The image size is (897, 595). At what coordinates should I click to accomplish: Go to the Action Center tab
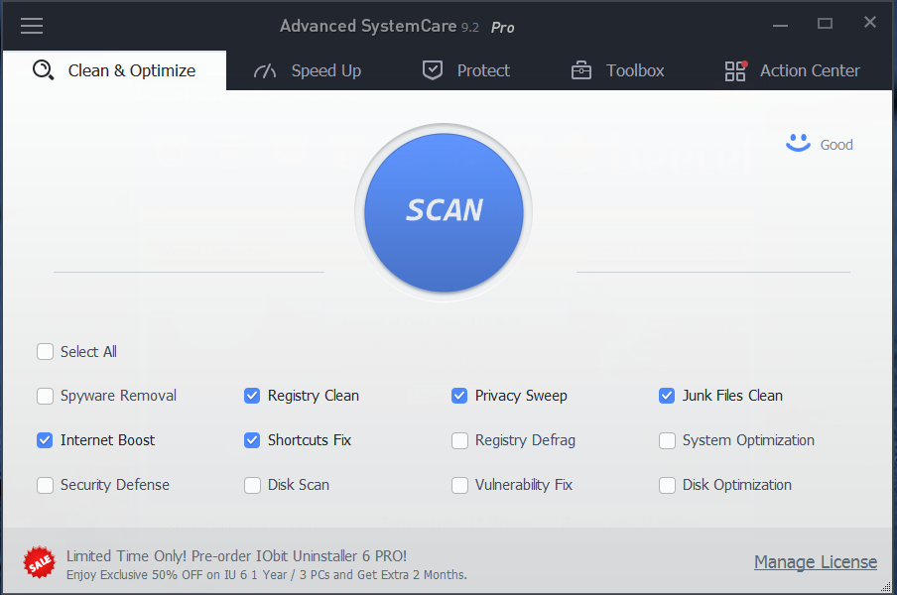(792, 70)
